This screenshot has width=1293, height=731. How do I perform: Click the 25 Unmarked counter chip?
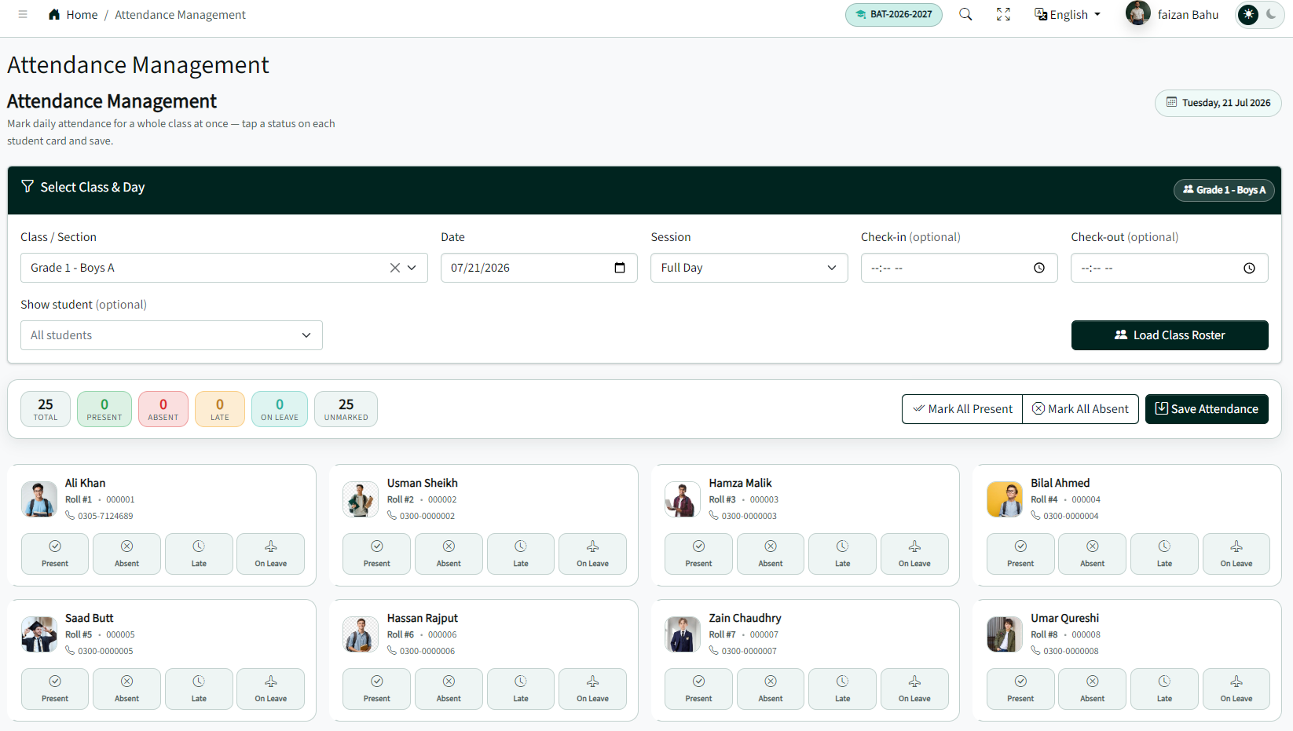click(346, 409)
